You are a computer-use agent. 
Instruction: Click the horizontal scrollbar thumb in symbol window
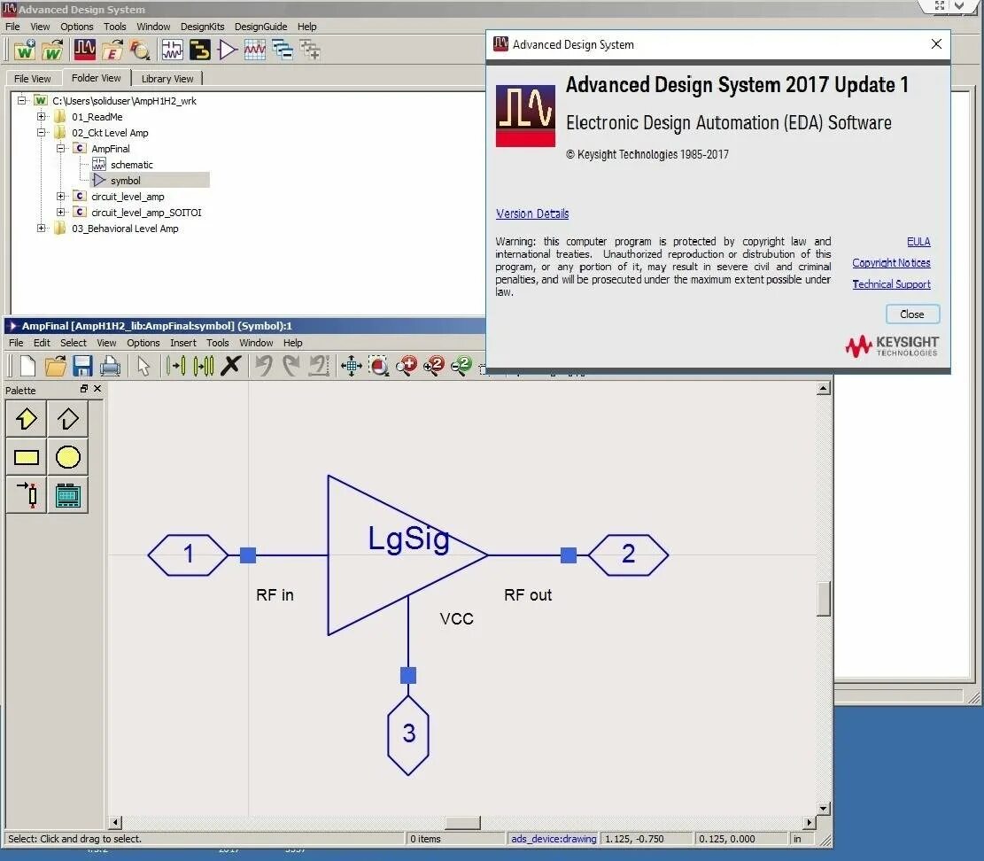462,822
